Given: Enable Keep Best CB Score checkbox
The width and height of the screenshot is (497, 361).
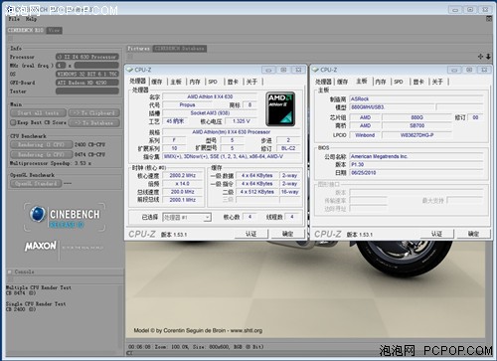Looking at the screenshot, I should pyautogui.click(x=13, y=122).
